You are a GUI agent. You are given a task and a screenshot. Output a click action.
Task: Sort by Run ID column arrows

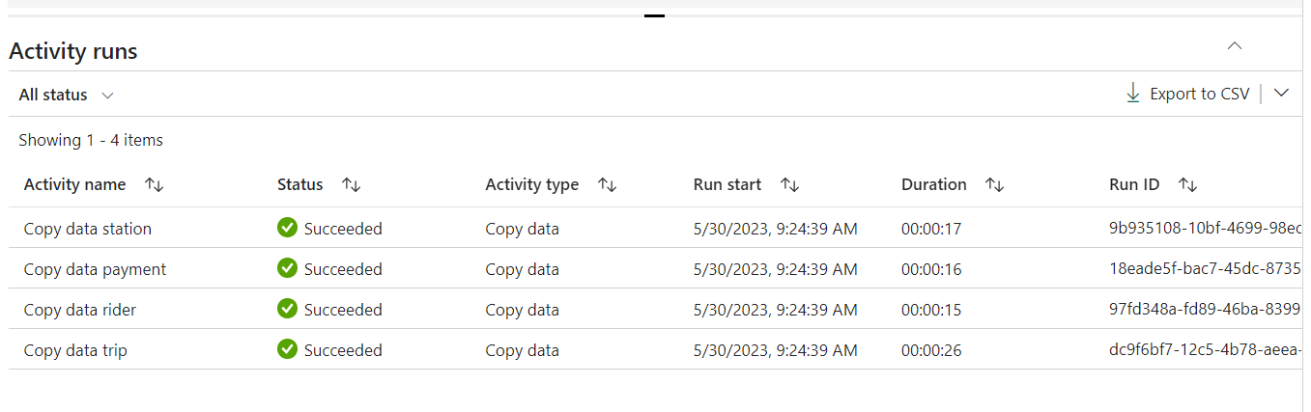click(1187, 185)
